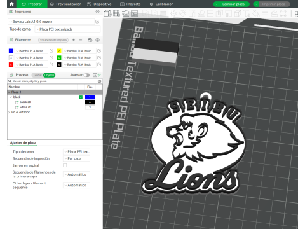Open the Bambu Lab A1 0.4 nozzle dropdown
The height and width of the screenshot is (229, 305).
[x=51, y=22]
